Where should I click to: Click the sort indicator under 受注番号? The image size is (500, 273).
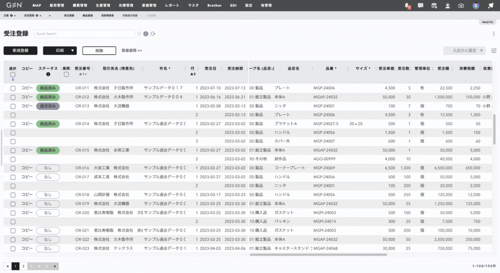[83, 74]
